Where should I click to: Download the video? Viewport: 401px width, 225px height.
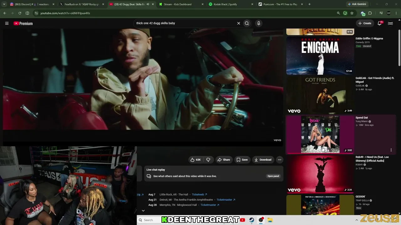coord(263,160)
